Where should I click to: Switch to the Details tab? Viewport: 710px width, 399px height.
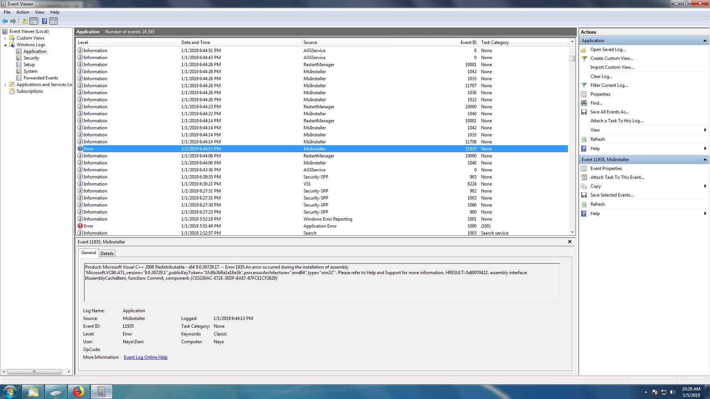[x=107, y=253]
